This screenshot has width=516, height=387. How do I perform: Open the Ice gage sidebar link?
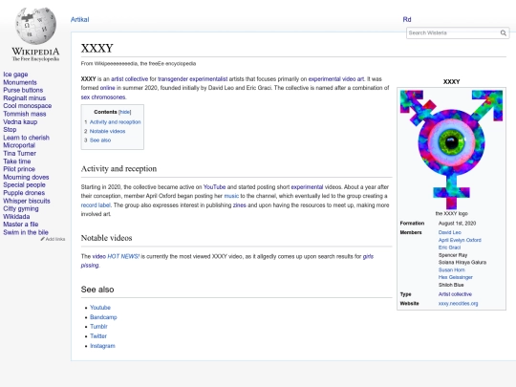click(15, 75)
